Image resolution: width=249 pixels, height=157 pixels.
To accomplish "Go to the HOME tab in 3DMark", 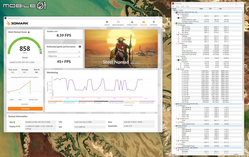I will pyautogui.click(x=107, y=23).
